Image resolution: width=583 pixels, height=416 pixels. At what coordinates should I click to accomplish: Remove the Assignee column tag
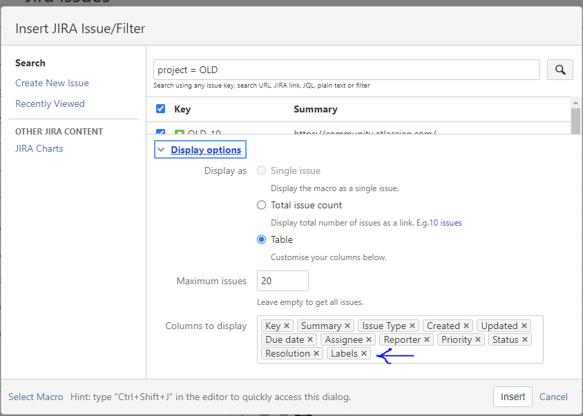368,339
